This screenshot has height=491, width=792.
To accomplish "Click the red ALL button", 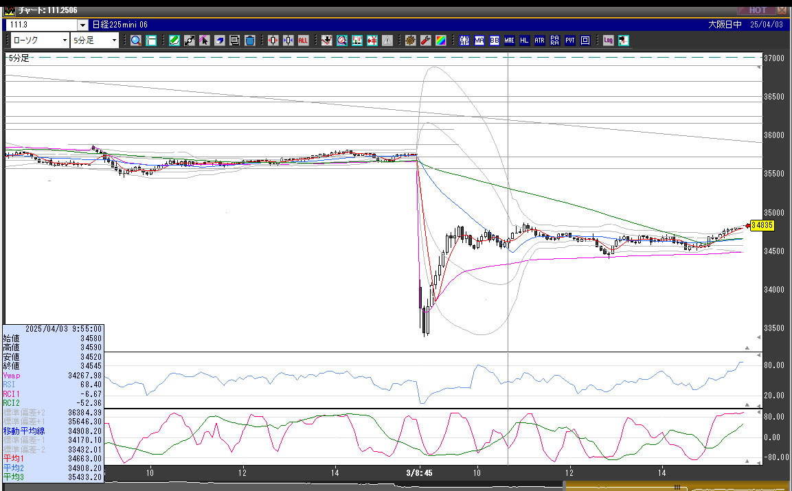I will tap(303, 41).
